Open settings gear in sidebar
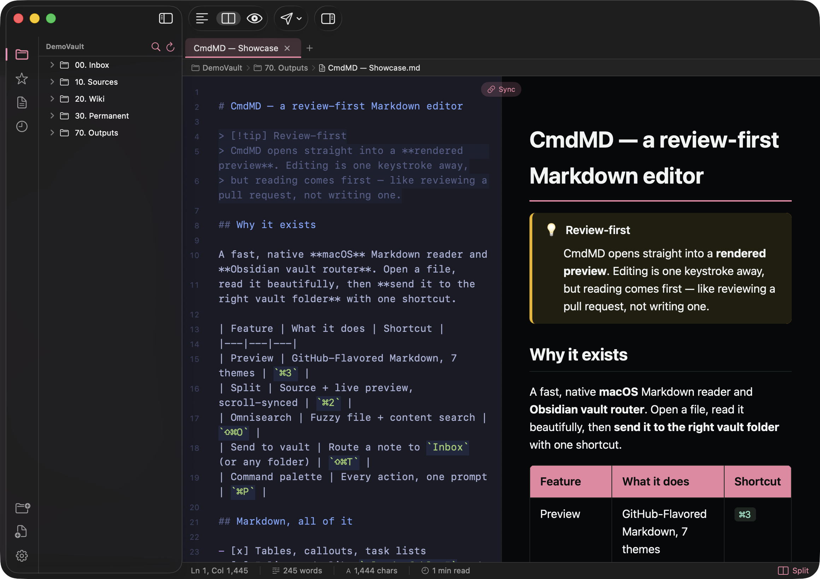Viewport: 820px width, 579px height. click(x=22, y=555)
